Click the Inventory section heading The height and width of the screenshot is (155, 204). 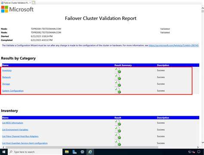pyautogui.click(x=9, y=111)
